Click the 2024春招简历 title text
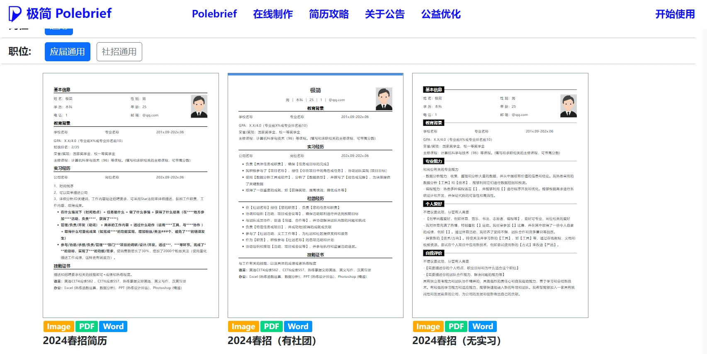This screenshot has height=354, width=707. click(x=75, y=341)
